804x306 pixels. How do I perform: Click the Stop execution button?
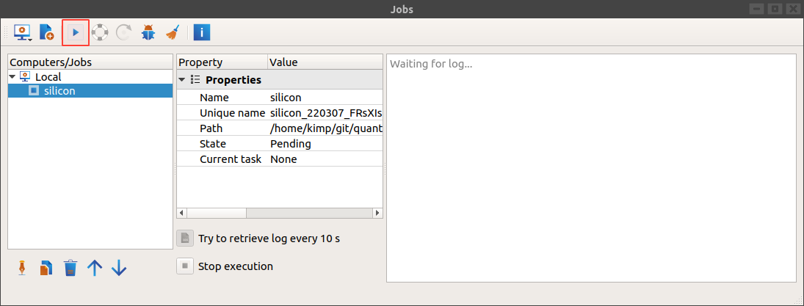[185, 266]
